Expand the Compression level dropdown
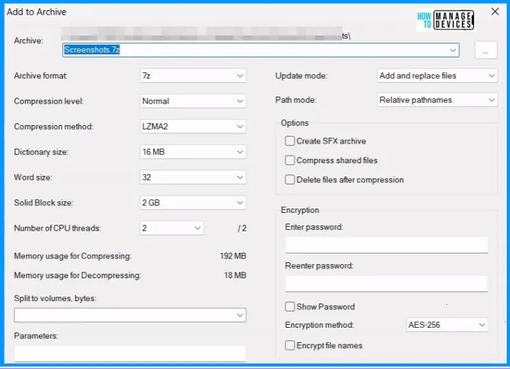Screen dimensions: 510x369 point(193,101)
